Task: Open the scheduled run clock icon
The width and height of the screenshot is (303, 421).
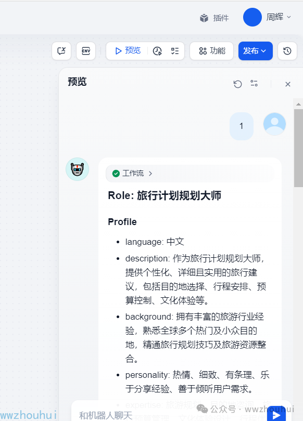Action: point(157,51)
